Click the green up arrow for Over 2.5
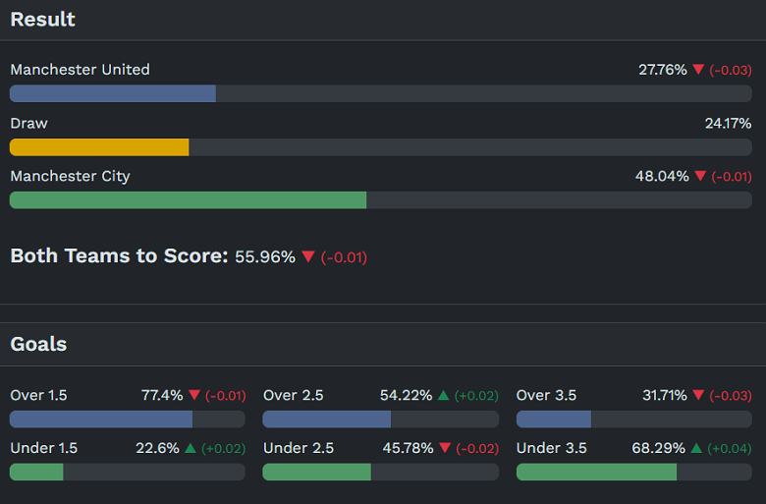766x504 pixels. coord(444,396)
